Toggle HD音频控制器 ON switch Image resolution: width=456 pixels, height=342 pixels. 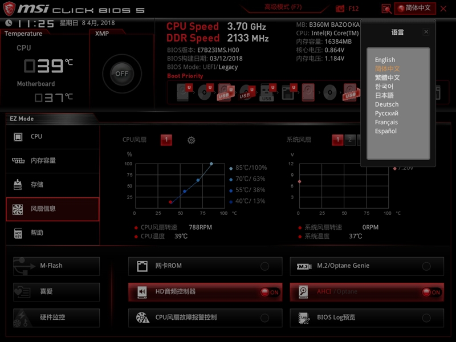pos(270,292)
